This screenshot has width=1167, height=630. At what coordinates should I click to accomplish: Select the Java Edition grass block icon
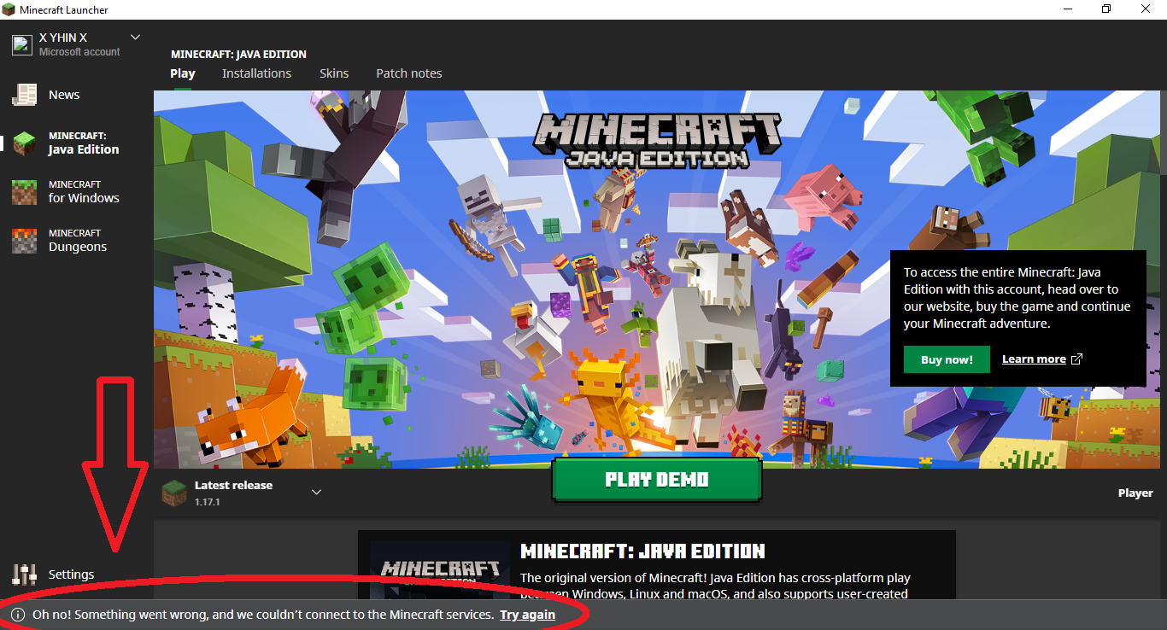[24, 143]
